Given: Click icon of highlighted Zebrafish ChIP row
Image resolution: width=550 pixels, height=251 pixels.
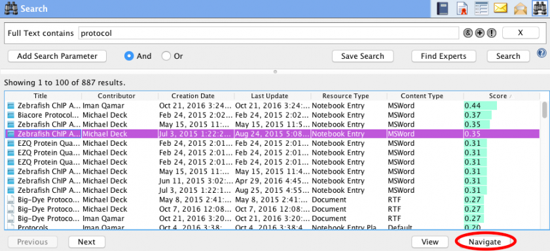Looking at the screenshot, I should pos(12,134).
